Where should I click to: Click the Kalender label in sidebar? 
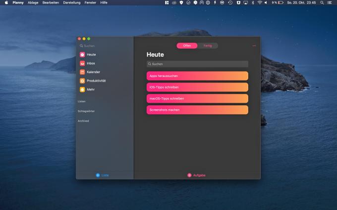tap(94, 72)
